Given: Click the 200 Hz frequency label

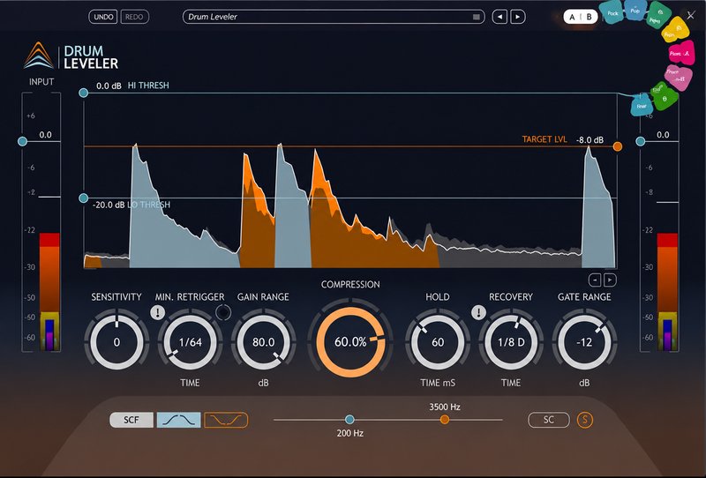Looking at the screenshot, I should click(x=349, y=433).
